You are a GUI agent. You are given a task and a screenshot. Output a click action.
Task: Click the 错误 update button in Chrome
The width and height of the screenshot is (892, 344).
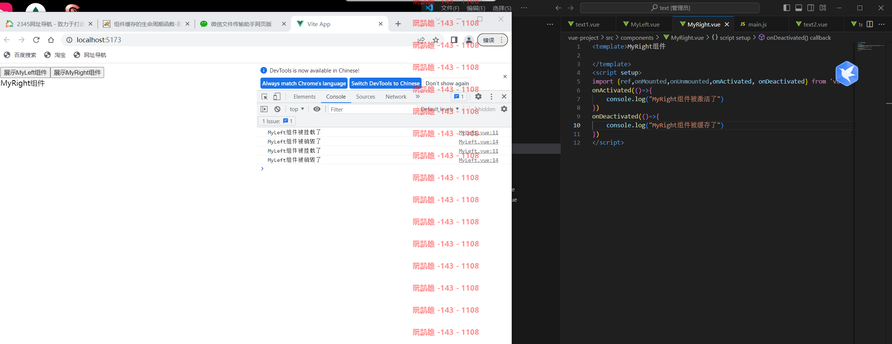(492, 40)
